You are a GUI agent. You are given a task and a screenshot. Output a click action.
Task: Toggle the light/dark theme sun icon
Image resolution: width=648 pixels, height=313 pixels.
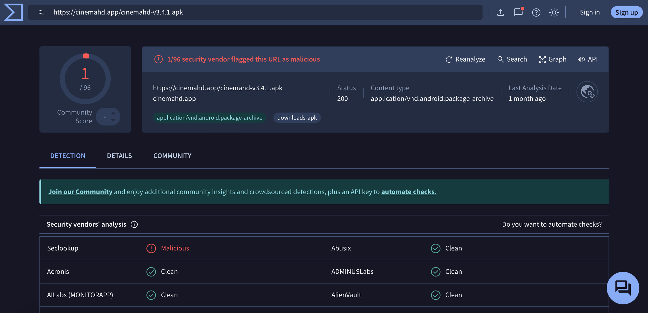554,12
